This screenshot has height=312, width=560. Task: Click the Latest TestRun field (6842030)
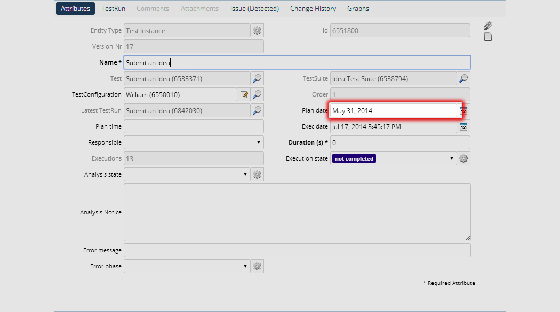(187, 110)
